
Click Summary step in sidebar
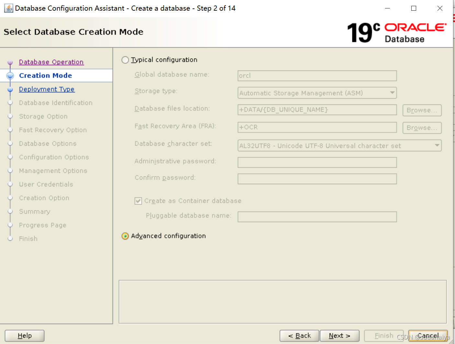tap(35, 211)
